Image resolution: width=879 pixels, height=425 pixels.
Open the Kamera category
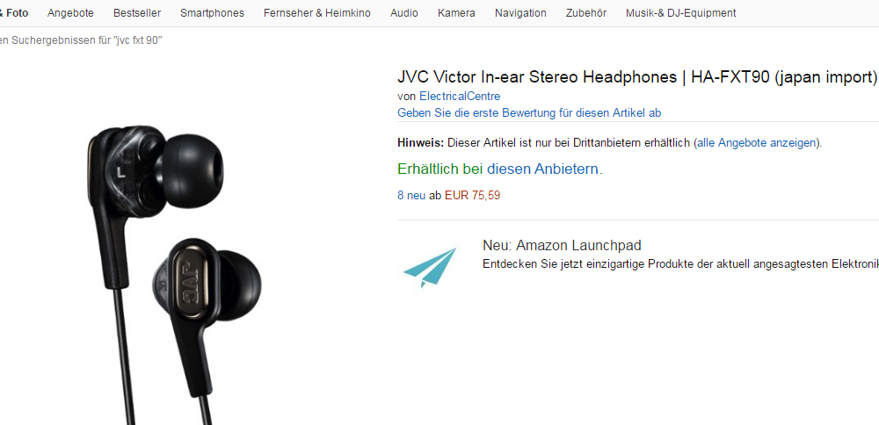coord(456,13)
